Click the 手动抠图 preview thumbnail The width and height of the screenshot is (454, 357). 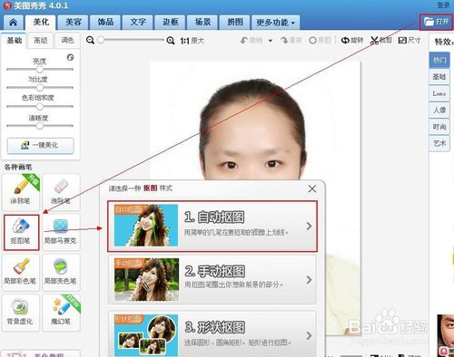point(146,280)
